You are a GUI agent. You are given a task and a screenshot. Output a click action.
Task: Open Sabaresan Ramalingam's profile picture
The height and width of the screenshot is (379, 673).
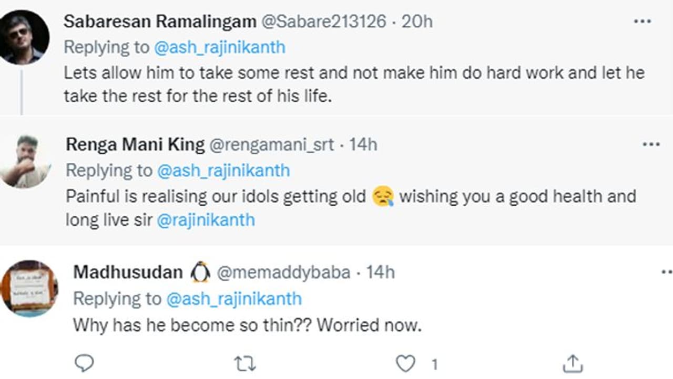24,37
